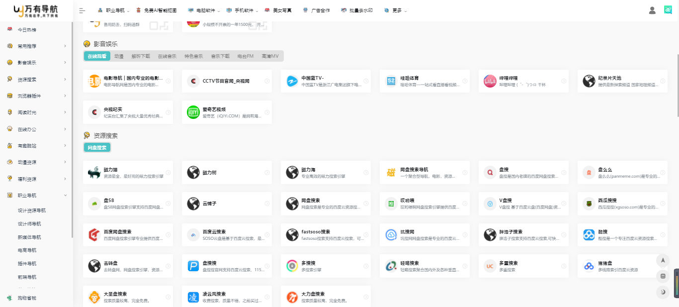Open the user account icon
The width and height of the screenshot is (679, 307).
click(652, 10)
